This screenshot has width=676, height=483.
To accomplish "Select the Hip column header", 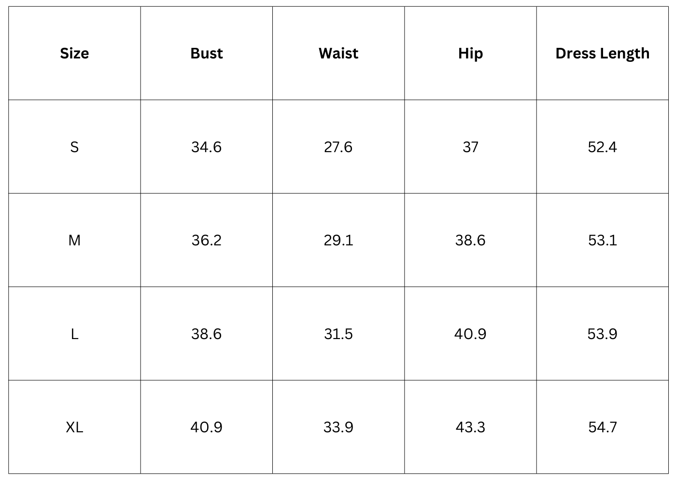I will (470, 53).
